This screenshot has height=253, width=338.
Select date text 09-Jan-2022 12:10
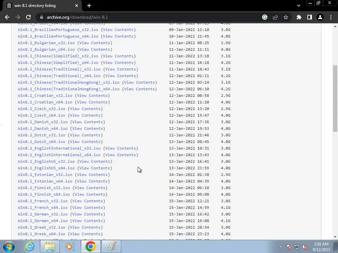189,30
